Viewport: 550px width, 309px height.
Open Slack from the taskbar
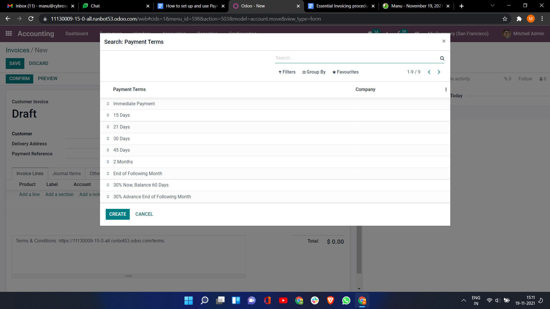pyautogui.click(x=315, y=300)
